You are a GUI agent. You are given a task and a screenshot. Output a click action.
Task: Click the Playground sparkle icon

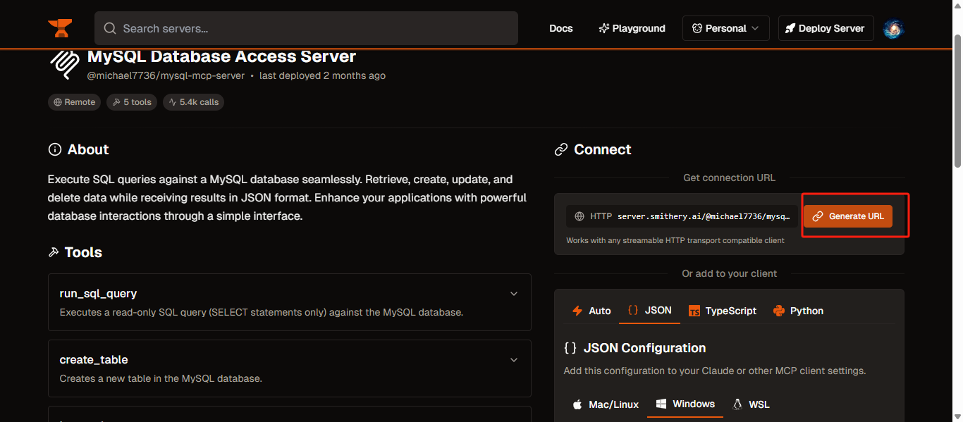click(x=603, y=28)
